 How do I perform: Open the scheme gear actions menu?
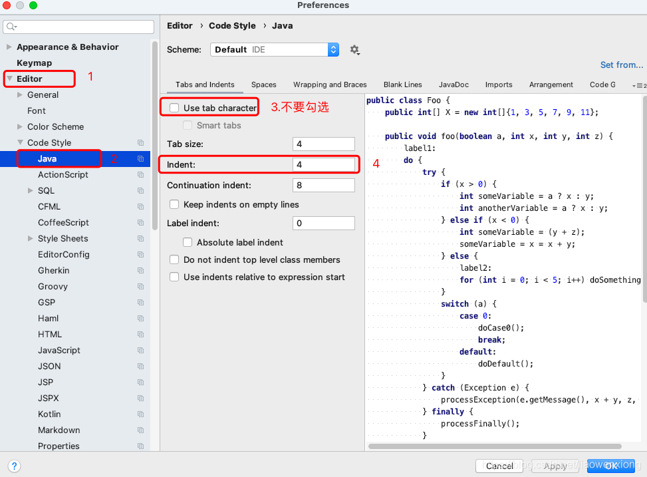click(x=355, y=50)
